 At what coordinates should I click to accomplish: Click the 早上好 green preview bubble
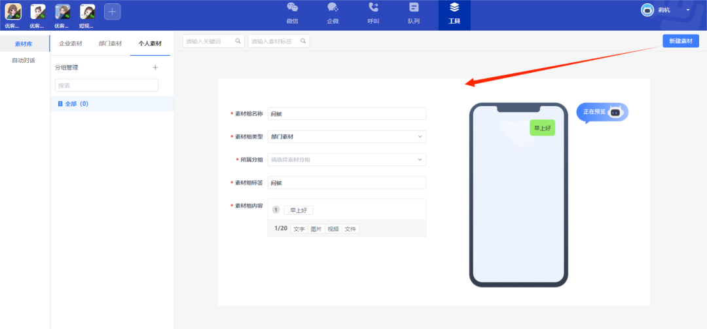click(x=542, y=128)
